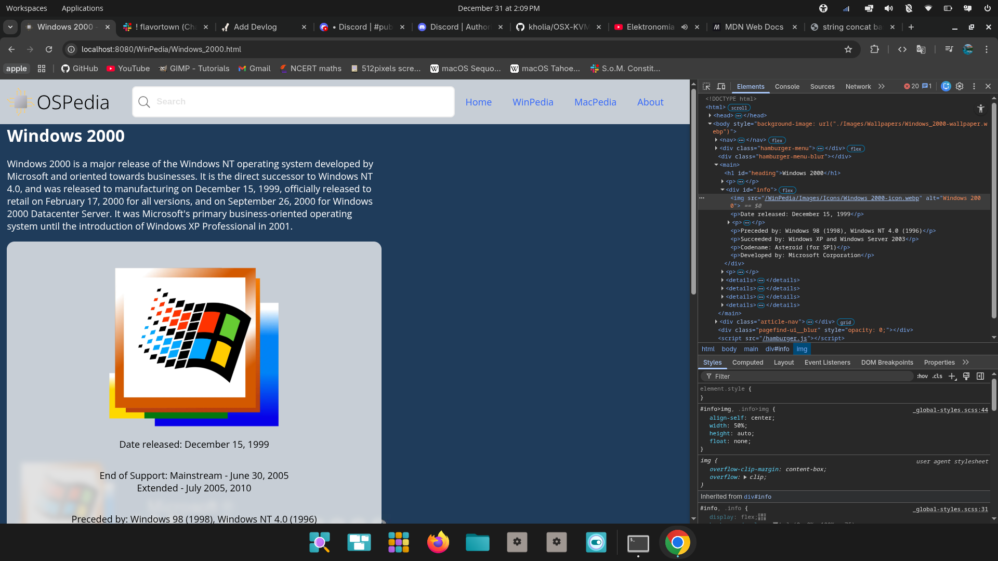Open the rendering emulations paintbrush icon
This screenshot has width=998, height=561.
tap(966, 376)
